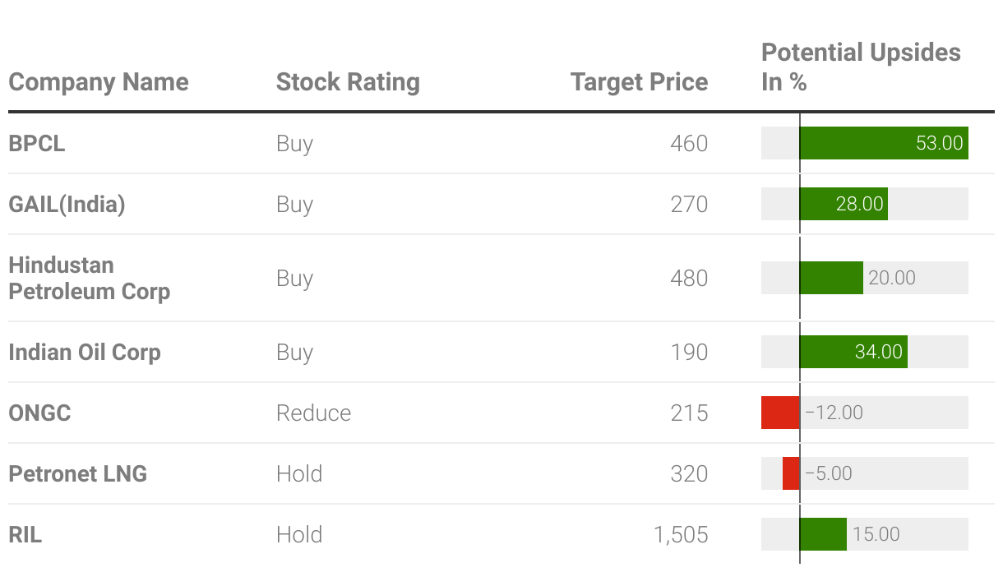1003x572 pixels.
Task: Click the green 53.00 upside bar
Action: pyautogui.click(x=884, y=143)
